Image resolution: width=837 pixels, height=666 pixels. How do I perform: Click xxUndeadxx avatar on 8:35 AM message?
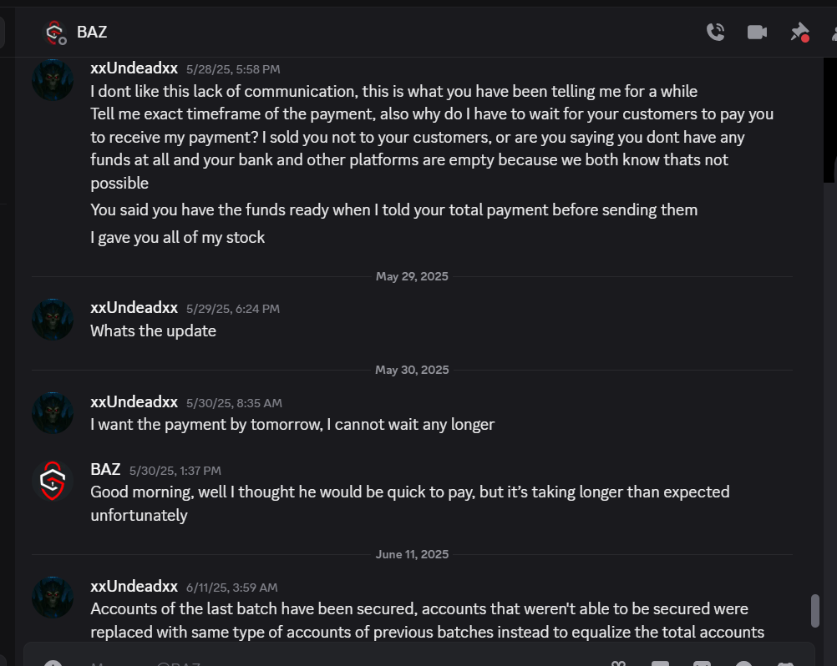click(53, 413)
